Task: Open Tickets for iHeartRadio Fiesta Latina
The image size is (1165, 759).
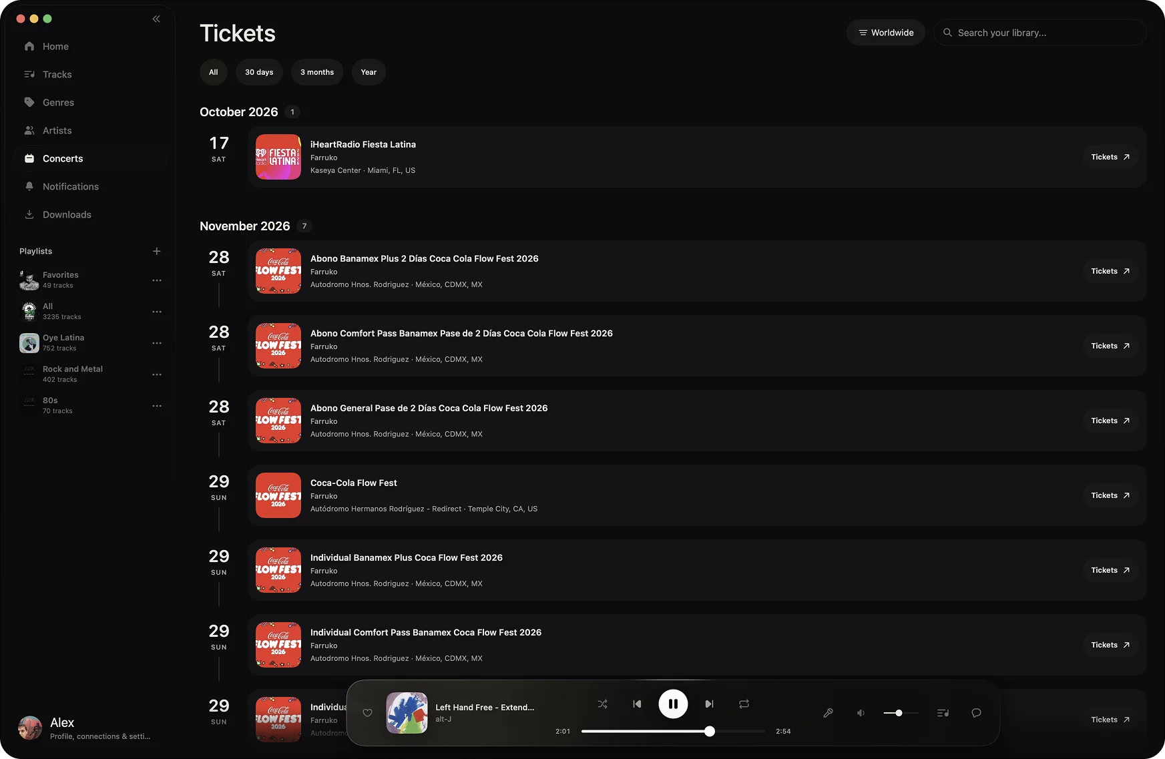Action: pyautogui.click(x=1110, y=157)
